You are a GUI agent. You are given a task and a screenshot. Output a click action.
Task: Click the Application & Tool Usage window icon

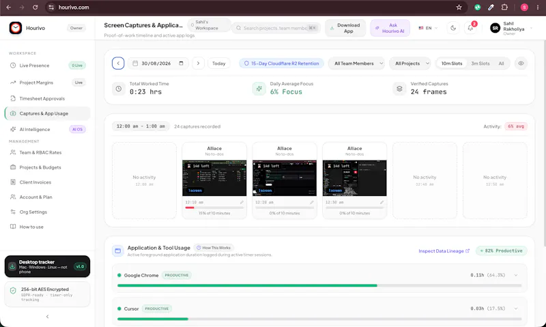pos(117,251)
